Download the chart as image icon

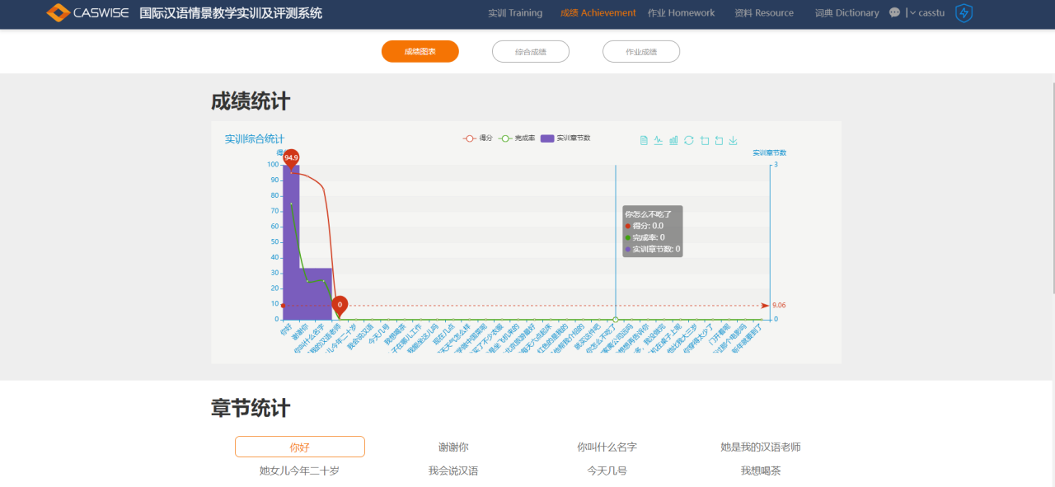coord(734,140)
